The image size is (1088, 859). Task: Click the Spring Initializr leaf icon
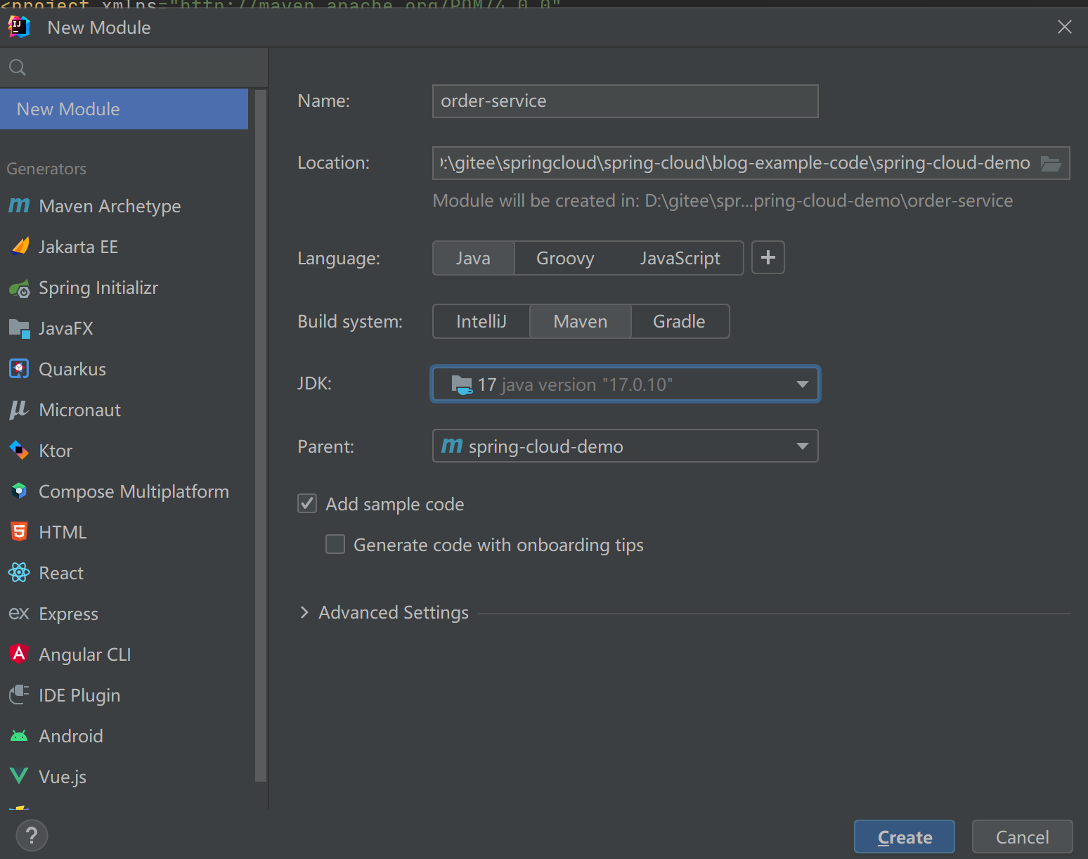pyautogui.click(x=19, y=288)
